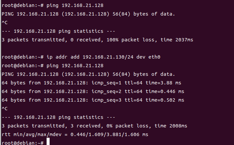234x145 pixels.
Task: Click the second ^C interrupt marker
Action: point(5,109)
